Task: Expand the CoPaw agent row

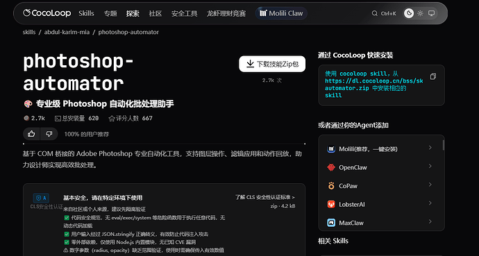Action: click(380, 185)
